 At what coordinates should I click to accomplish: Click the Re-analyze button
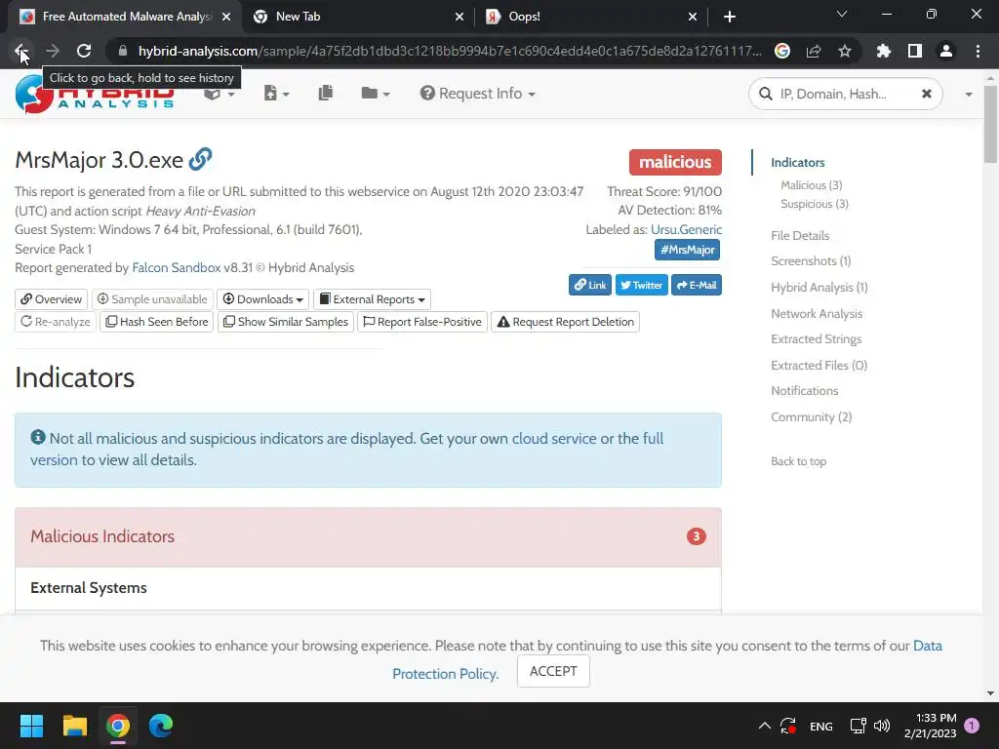[56, 322]
